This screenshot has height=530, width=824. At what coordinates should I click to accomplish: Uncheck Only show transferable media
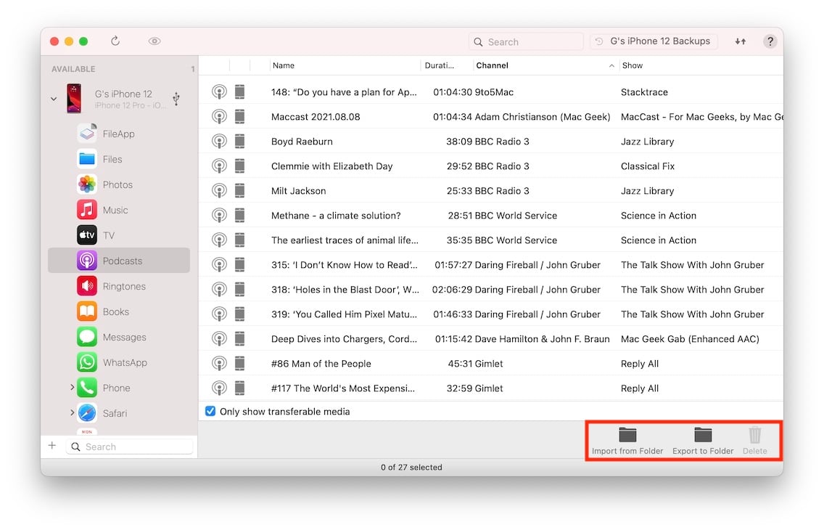point(210,411)
